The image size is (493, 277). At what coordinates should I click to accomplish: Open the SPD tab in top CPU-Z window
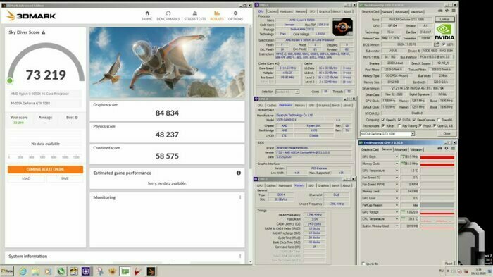pyautogui.click(x=312, y=11)
